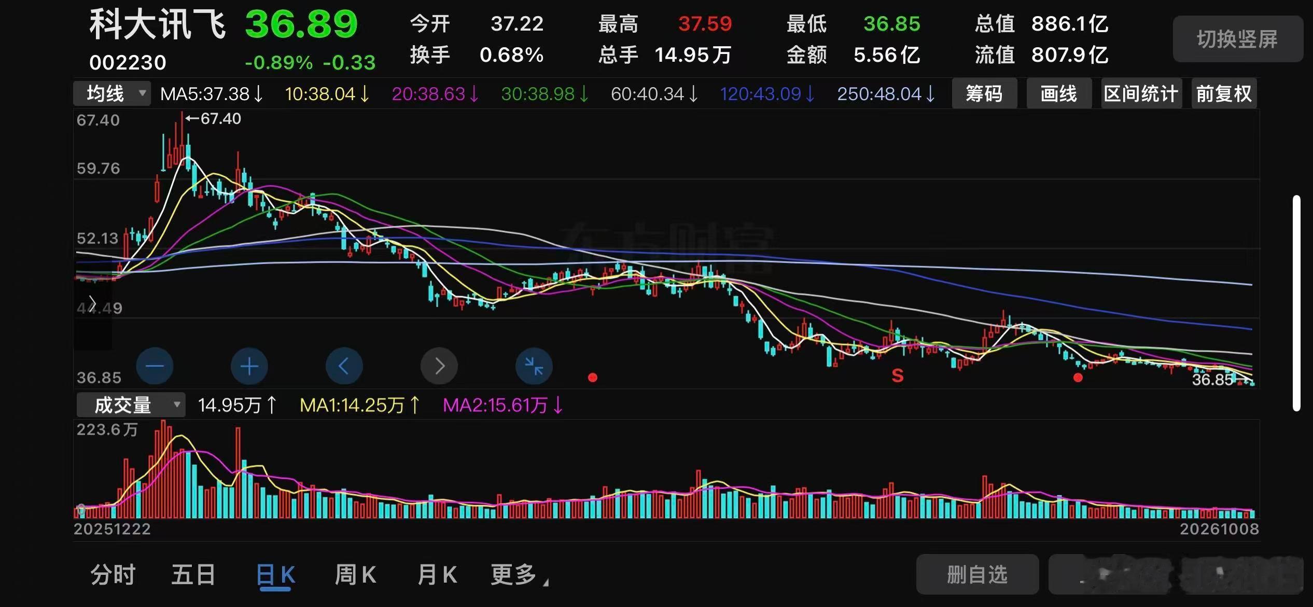Tap the 30:38.98 green MA value
This screenshot has width=1313, height=607.
(x=545, y=94)
